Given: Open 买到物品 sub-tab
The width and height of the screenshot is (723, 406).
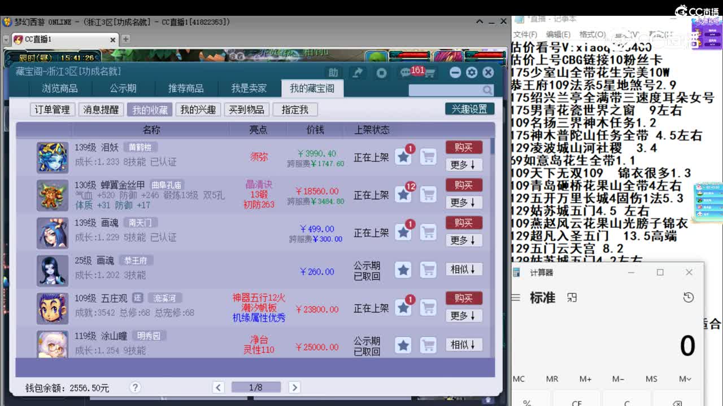Looking at the screenshot, I should pyautogui.click(x=246, y=109).
